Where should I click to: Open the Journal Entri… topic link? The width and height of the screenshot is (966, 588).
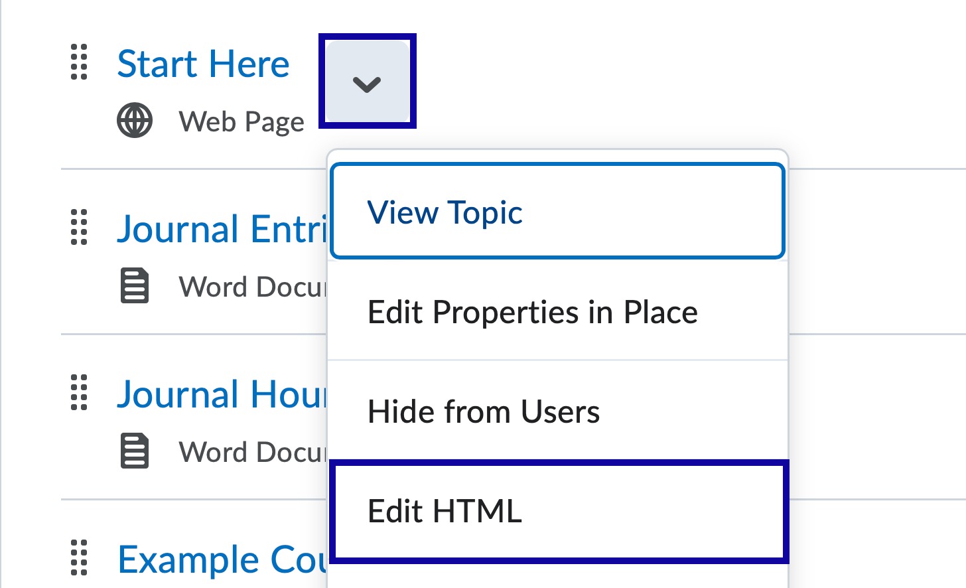point(222,229)
